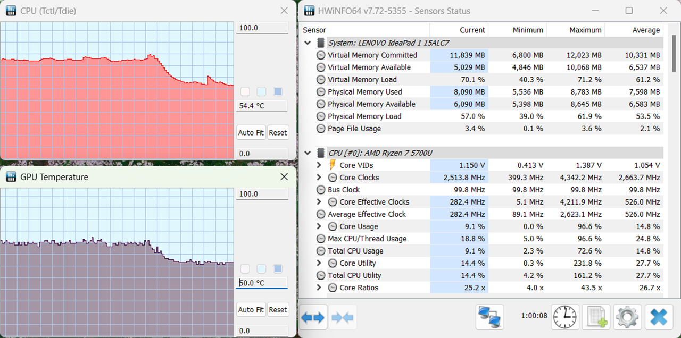Click Auto Fit in CPU graph window
Screen dimensions: 681x338
click(x=251, y=133)
